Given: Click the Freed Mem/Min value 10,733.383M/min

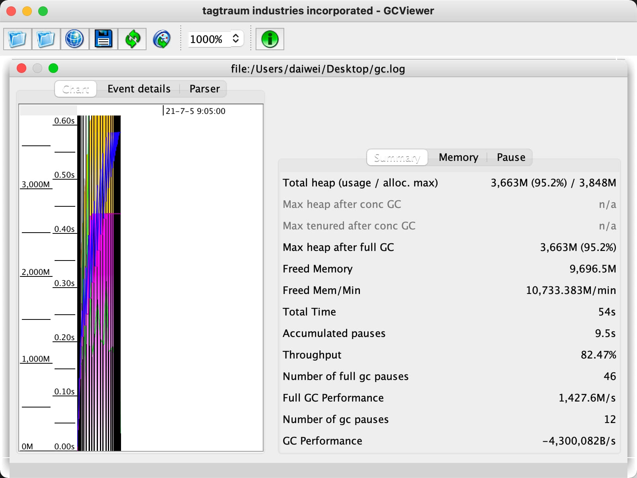Looking at the screenshot, I should tap(571, 290).
